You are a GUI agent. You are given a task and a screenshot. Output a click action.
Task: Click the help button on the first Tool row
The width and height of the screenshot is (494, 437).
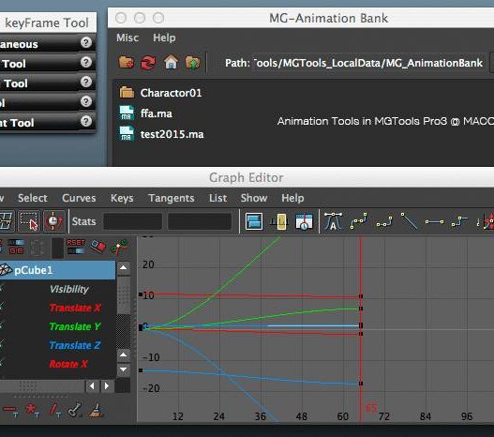click(x=85, y=62)
